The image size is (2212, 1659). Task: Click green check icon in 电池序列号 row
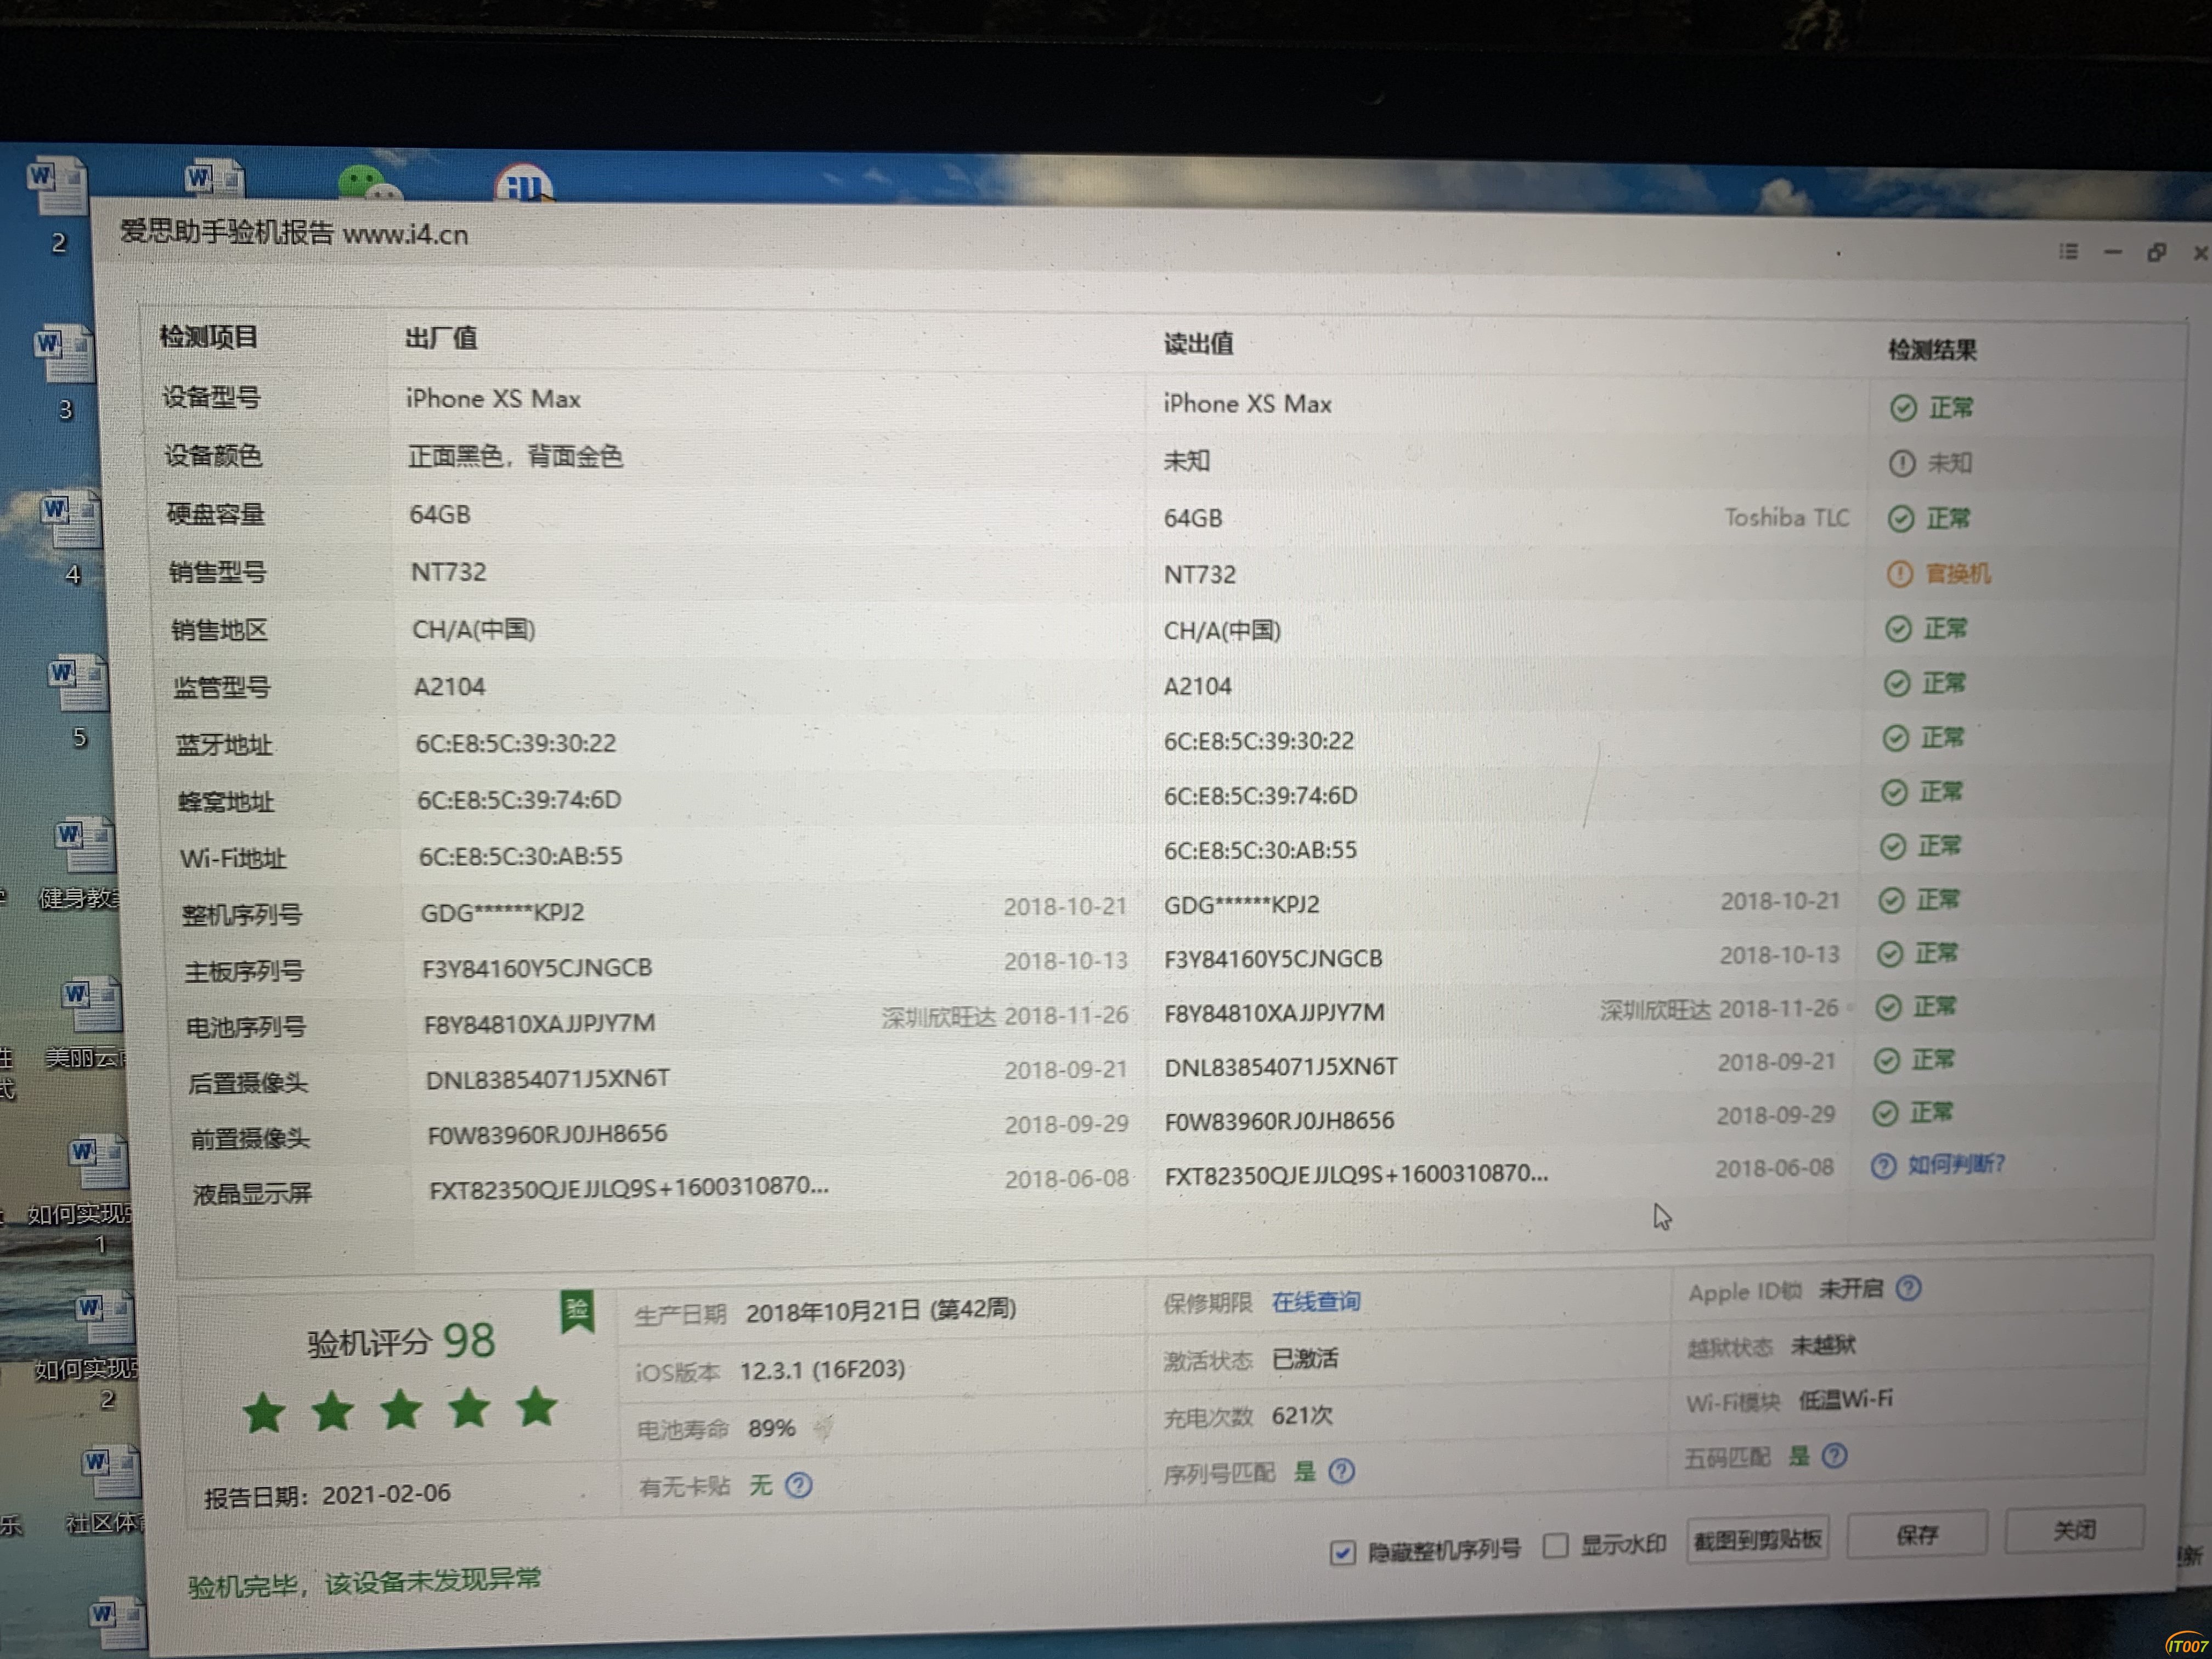(1888, 1007)
